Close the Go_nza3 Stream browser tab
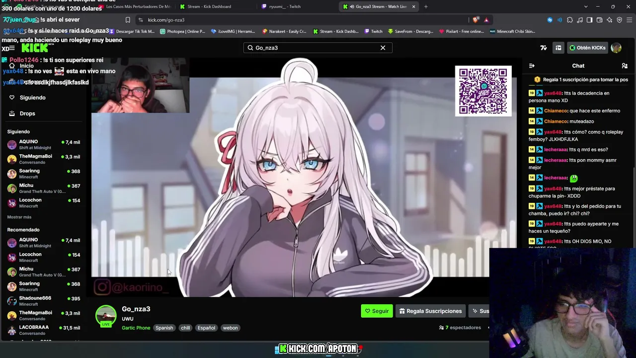Screen dimensions: 636x358 pyautogui.click(x=413, y=6)
